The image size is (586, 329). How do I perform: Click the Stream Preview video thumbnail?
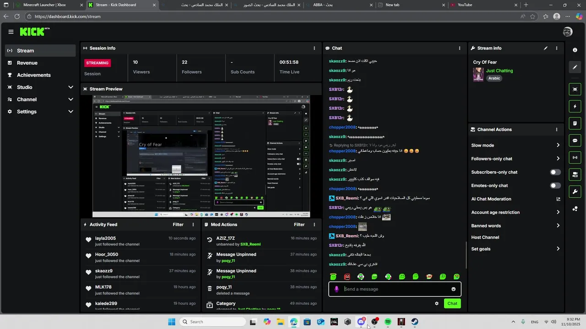(x=201, y=156)
